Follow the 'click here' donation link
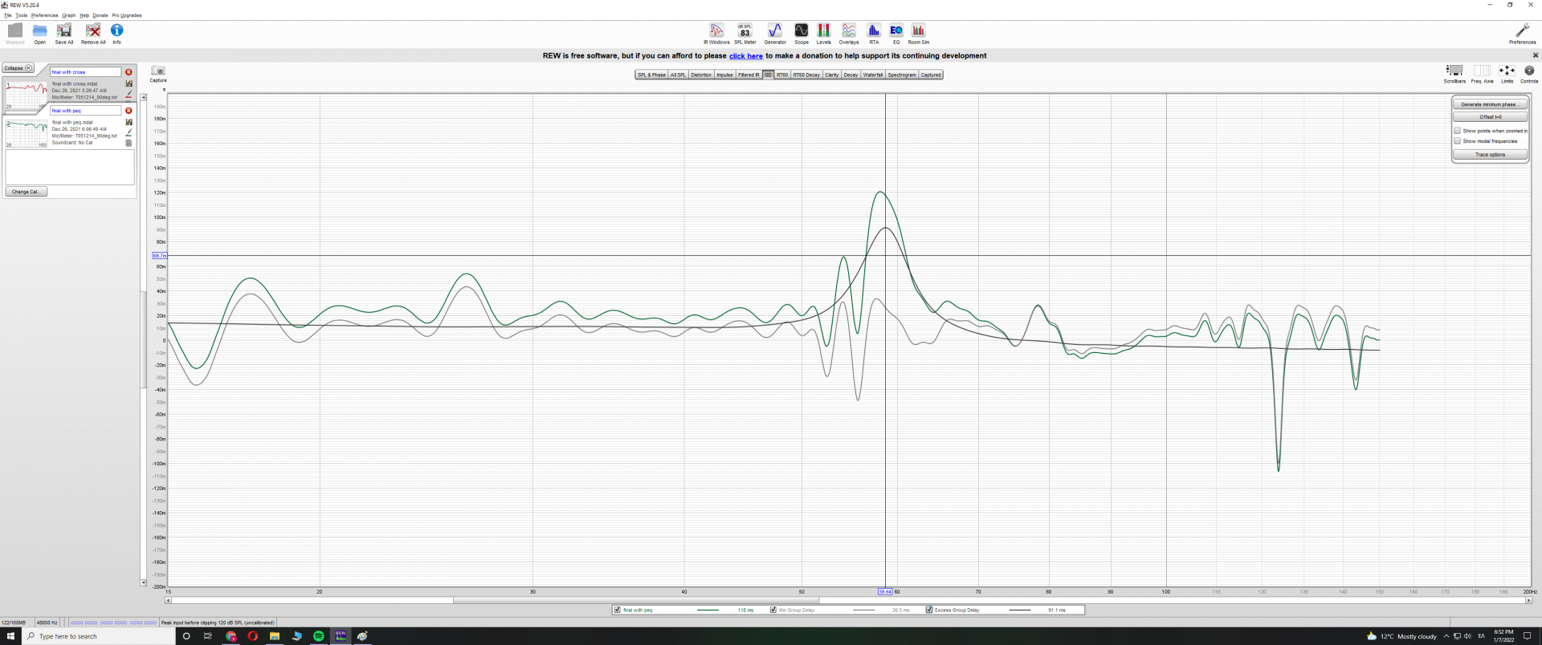Image resolution: width=1542 pixels, height=645 pixels. coord(745,56)
